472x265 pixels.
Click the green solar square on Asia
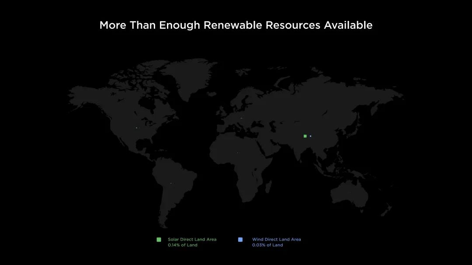pos(305,136)
